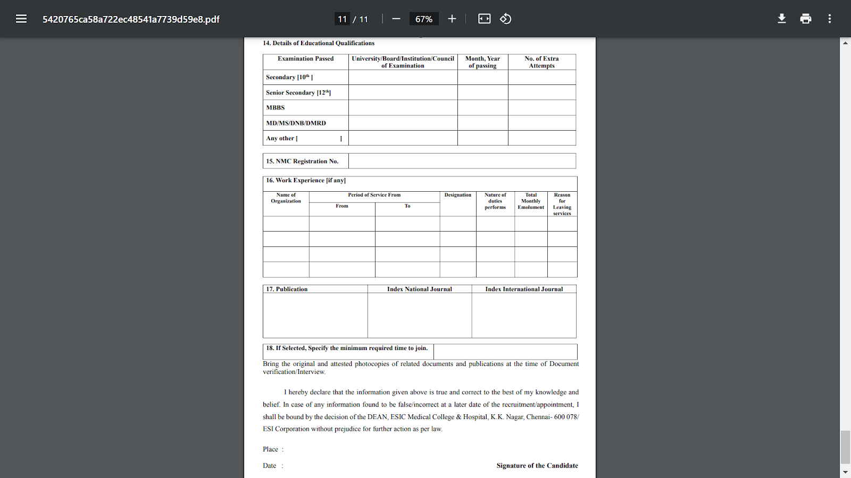Print the PDF document
Screen dimensions: 851x478
click(806, 19)
